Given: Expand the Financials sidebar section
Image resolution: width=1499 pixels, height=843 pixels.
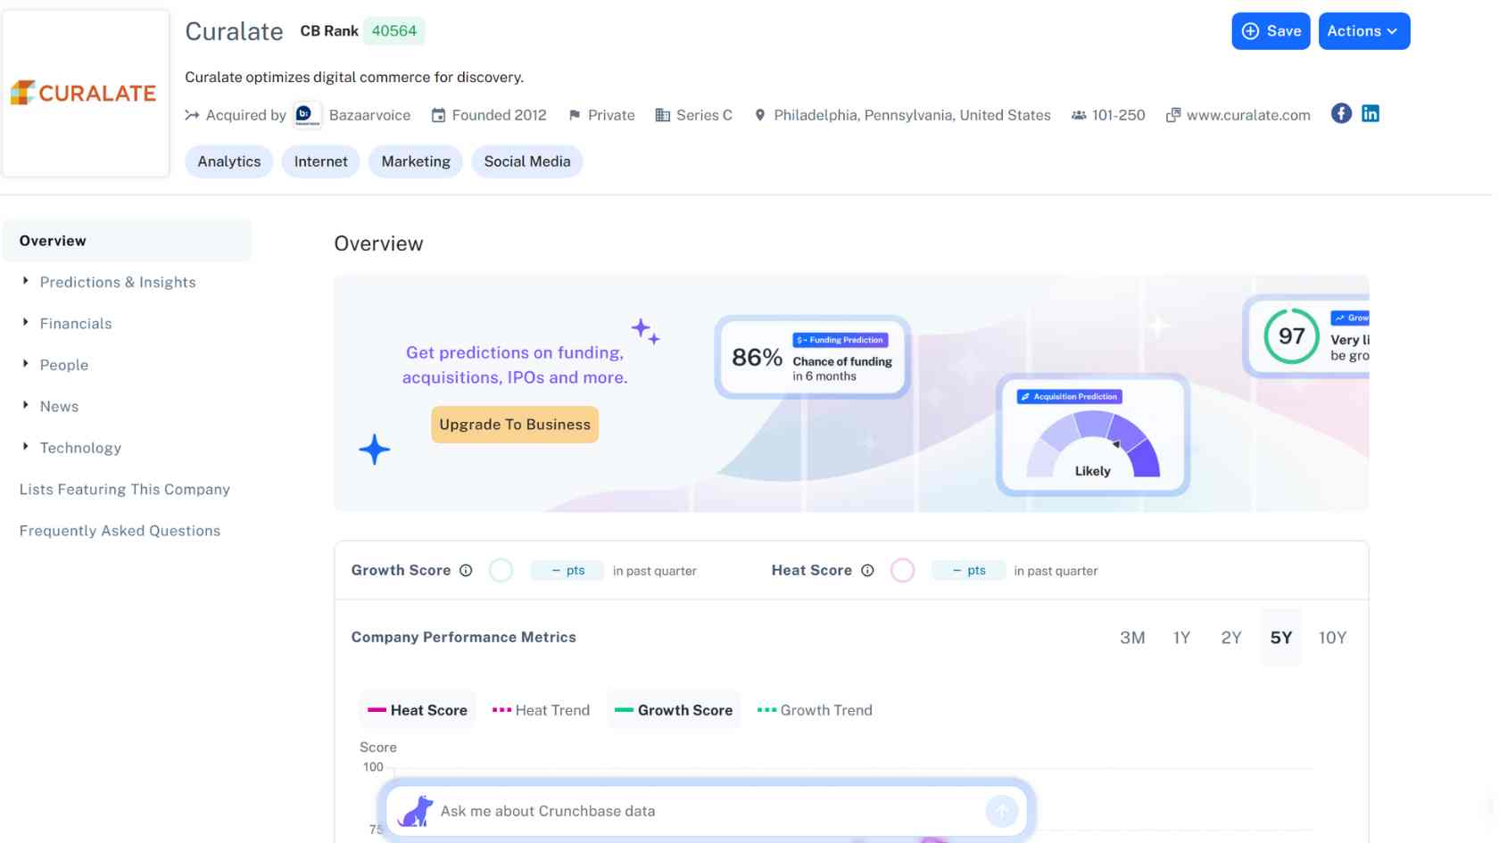Looking at the screenshot, I should click(x=76, y=324).
